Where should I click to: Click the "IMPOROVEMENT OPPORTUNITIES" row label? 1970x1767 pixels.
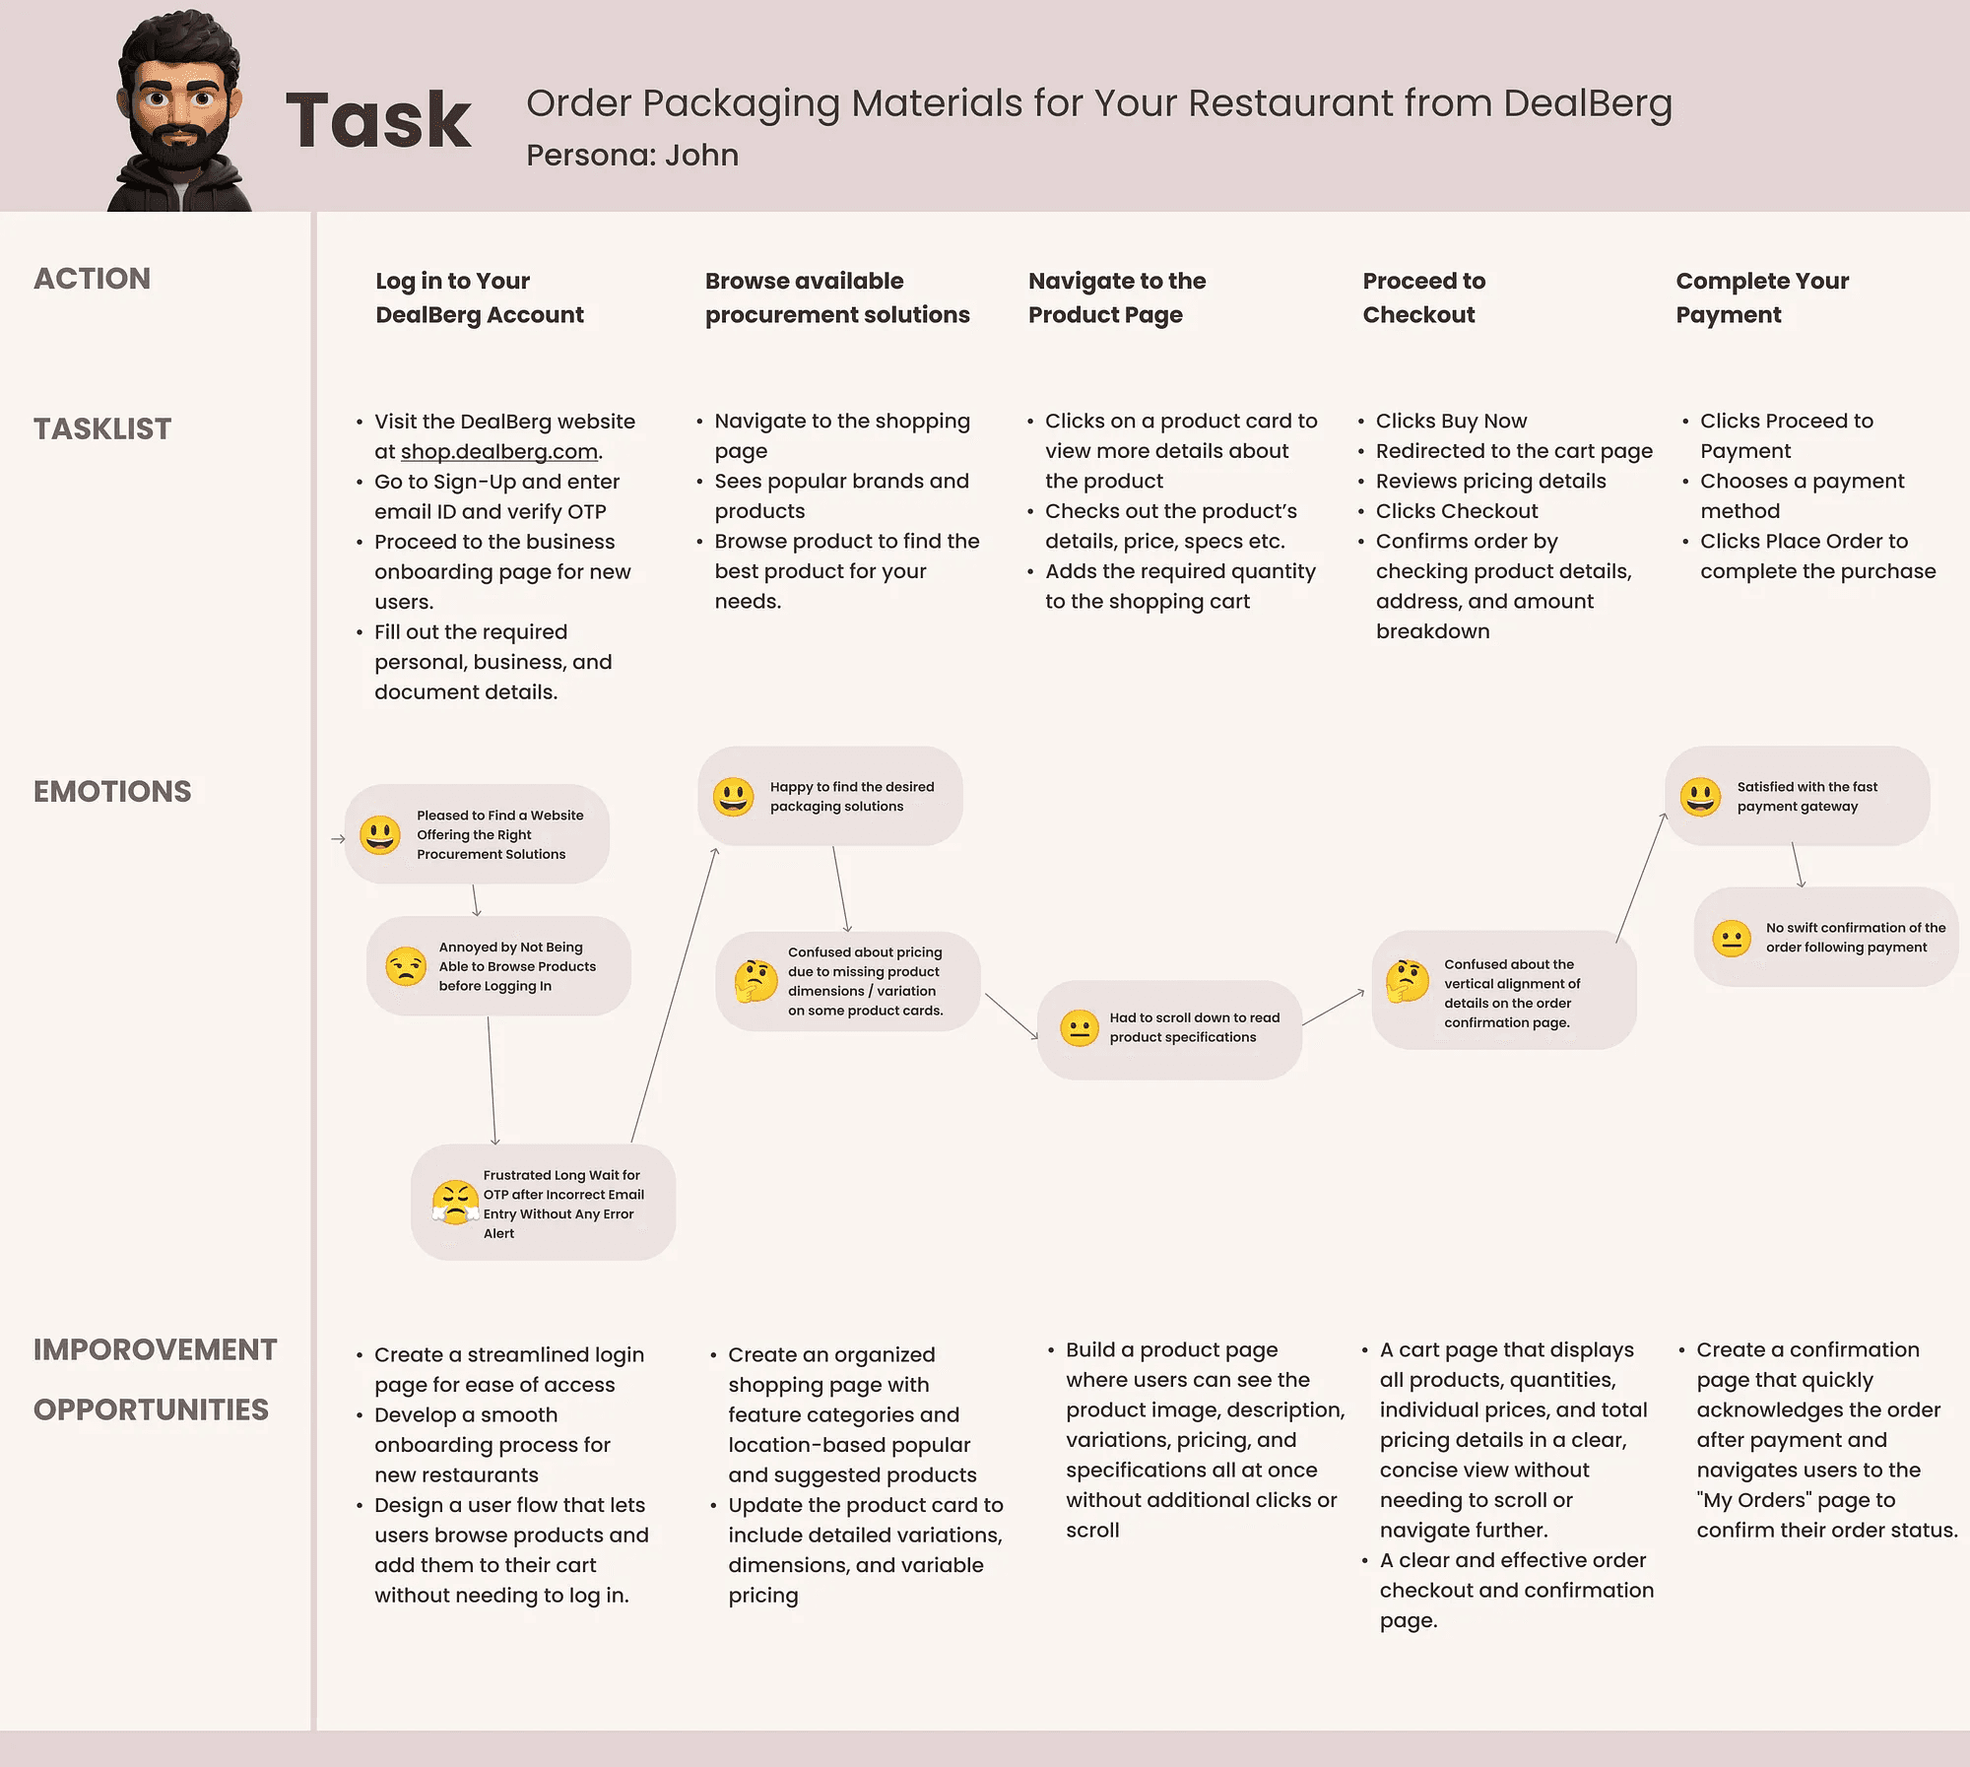(x=156, y=1379)
